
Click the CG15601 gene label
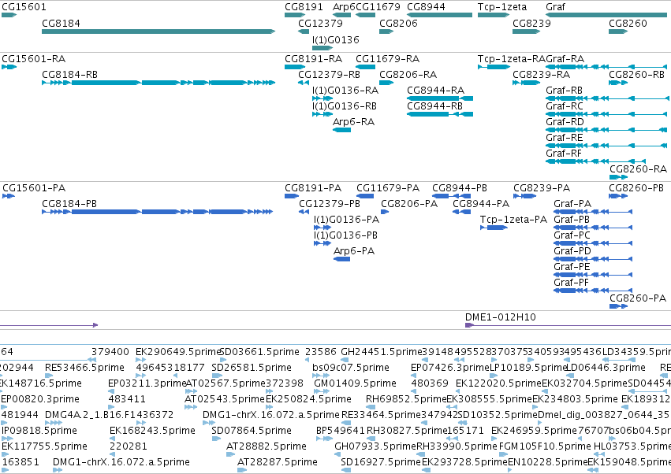click(x=24, y=7)
